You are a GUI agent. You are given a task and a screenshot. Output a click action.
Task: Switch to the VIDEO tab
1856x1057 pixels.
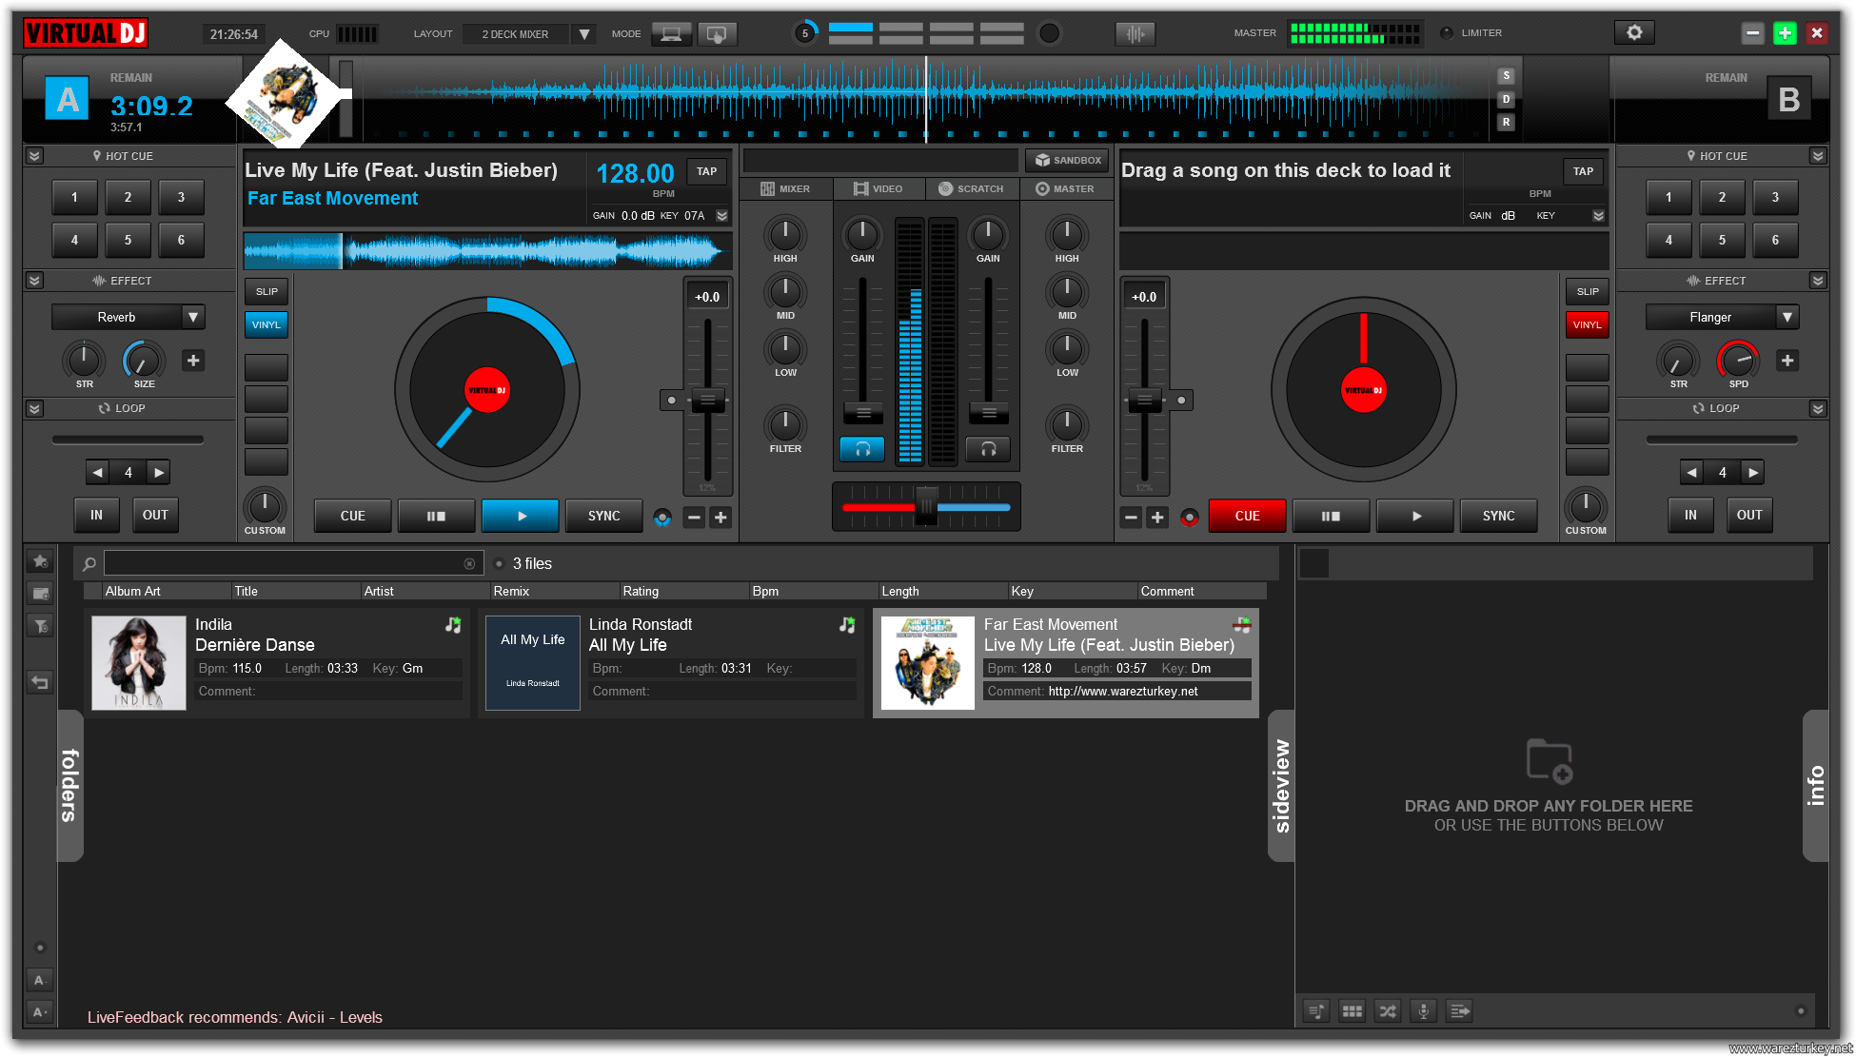click(878, 188)
